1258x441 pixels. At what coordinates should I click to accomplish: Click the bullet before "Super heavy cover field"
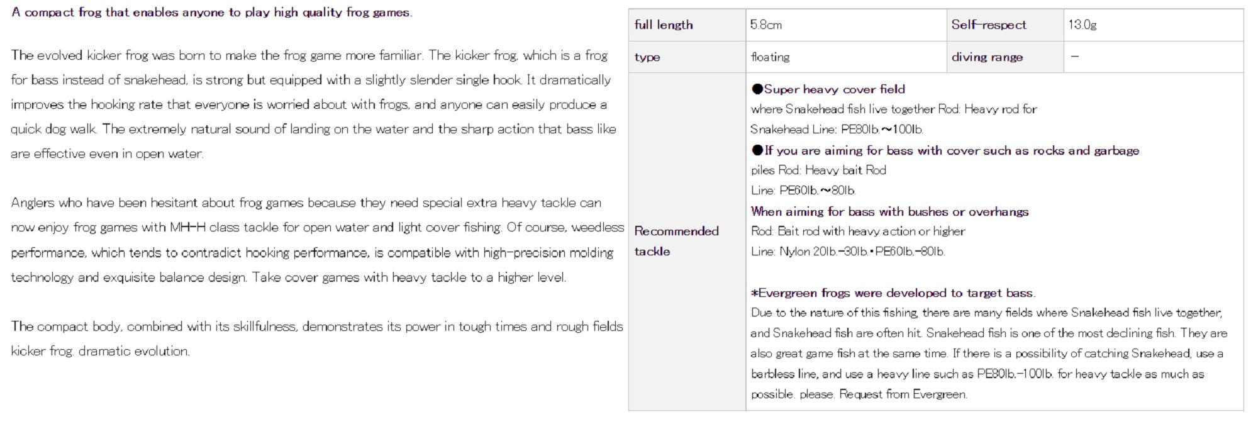click(x=757, y=89)
